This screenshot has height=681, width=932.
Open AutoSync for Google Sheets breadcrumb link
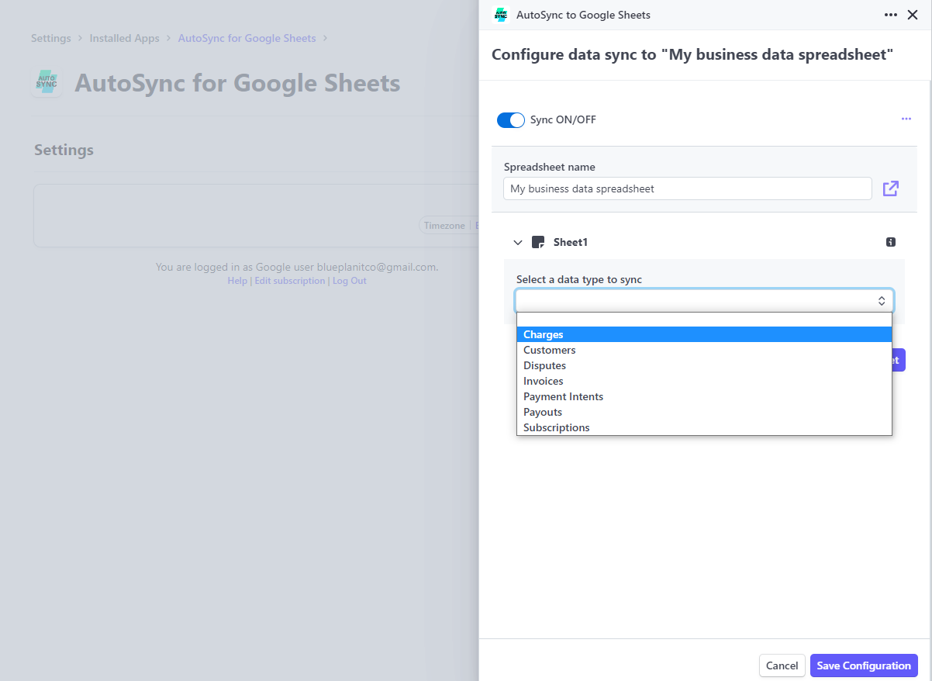(247, 38)
